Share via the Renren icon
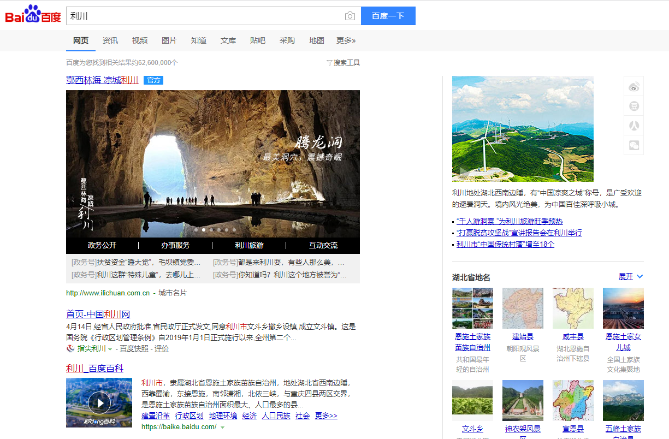The width and height of the screenshot is (669, 439). click(634, 126)
